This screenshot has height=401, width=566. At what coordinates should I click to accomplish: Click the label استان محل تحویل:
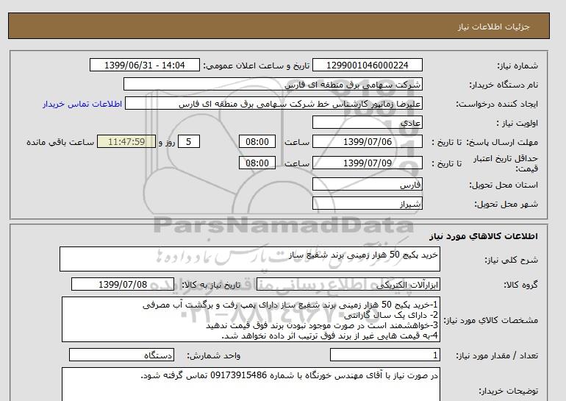pos(504,185)
